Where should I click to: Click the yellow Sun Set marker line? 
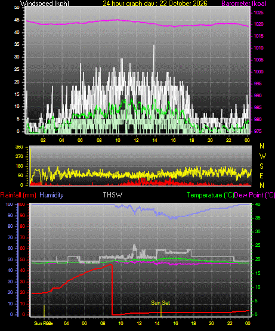161,311
